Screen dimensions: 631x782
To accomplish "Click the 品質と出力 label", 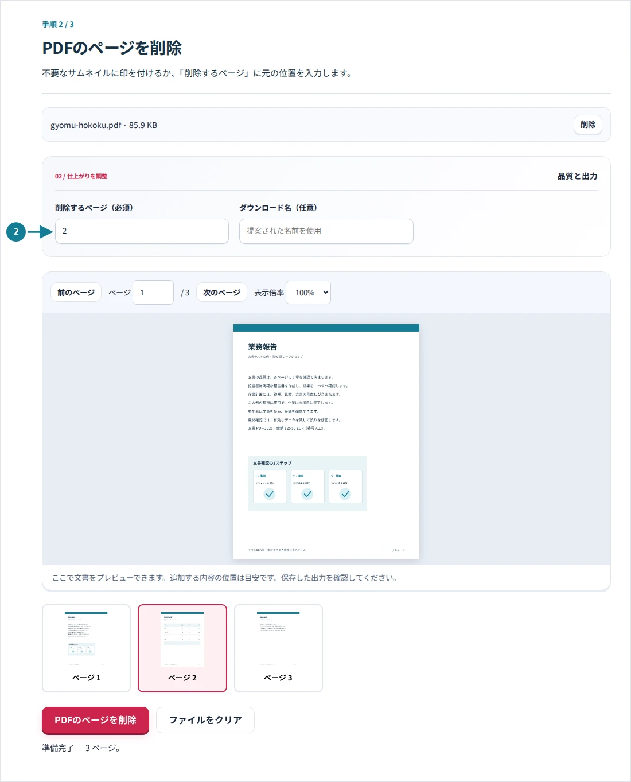I will 577,176.
